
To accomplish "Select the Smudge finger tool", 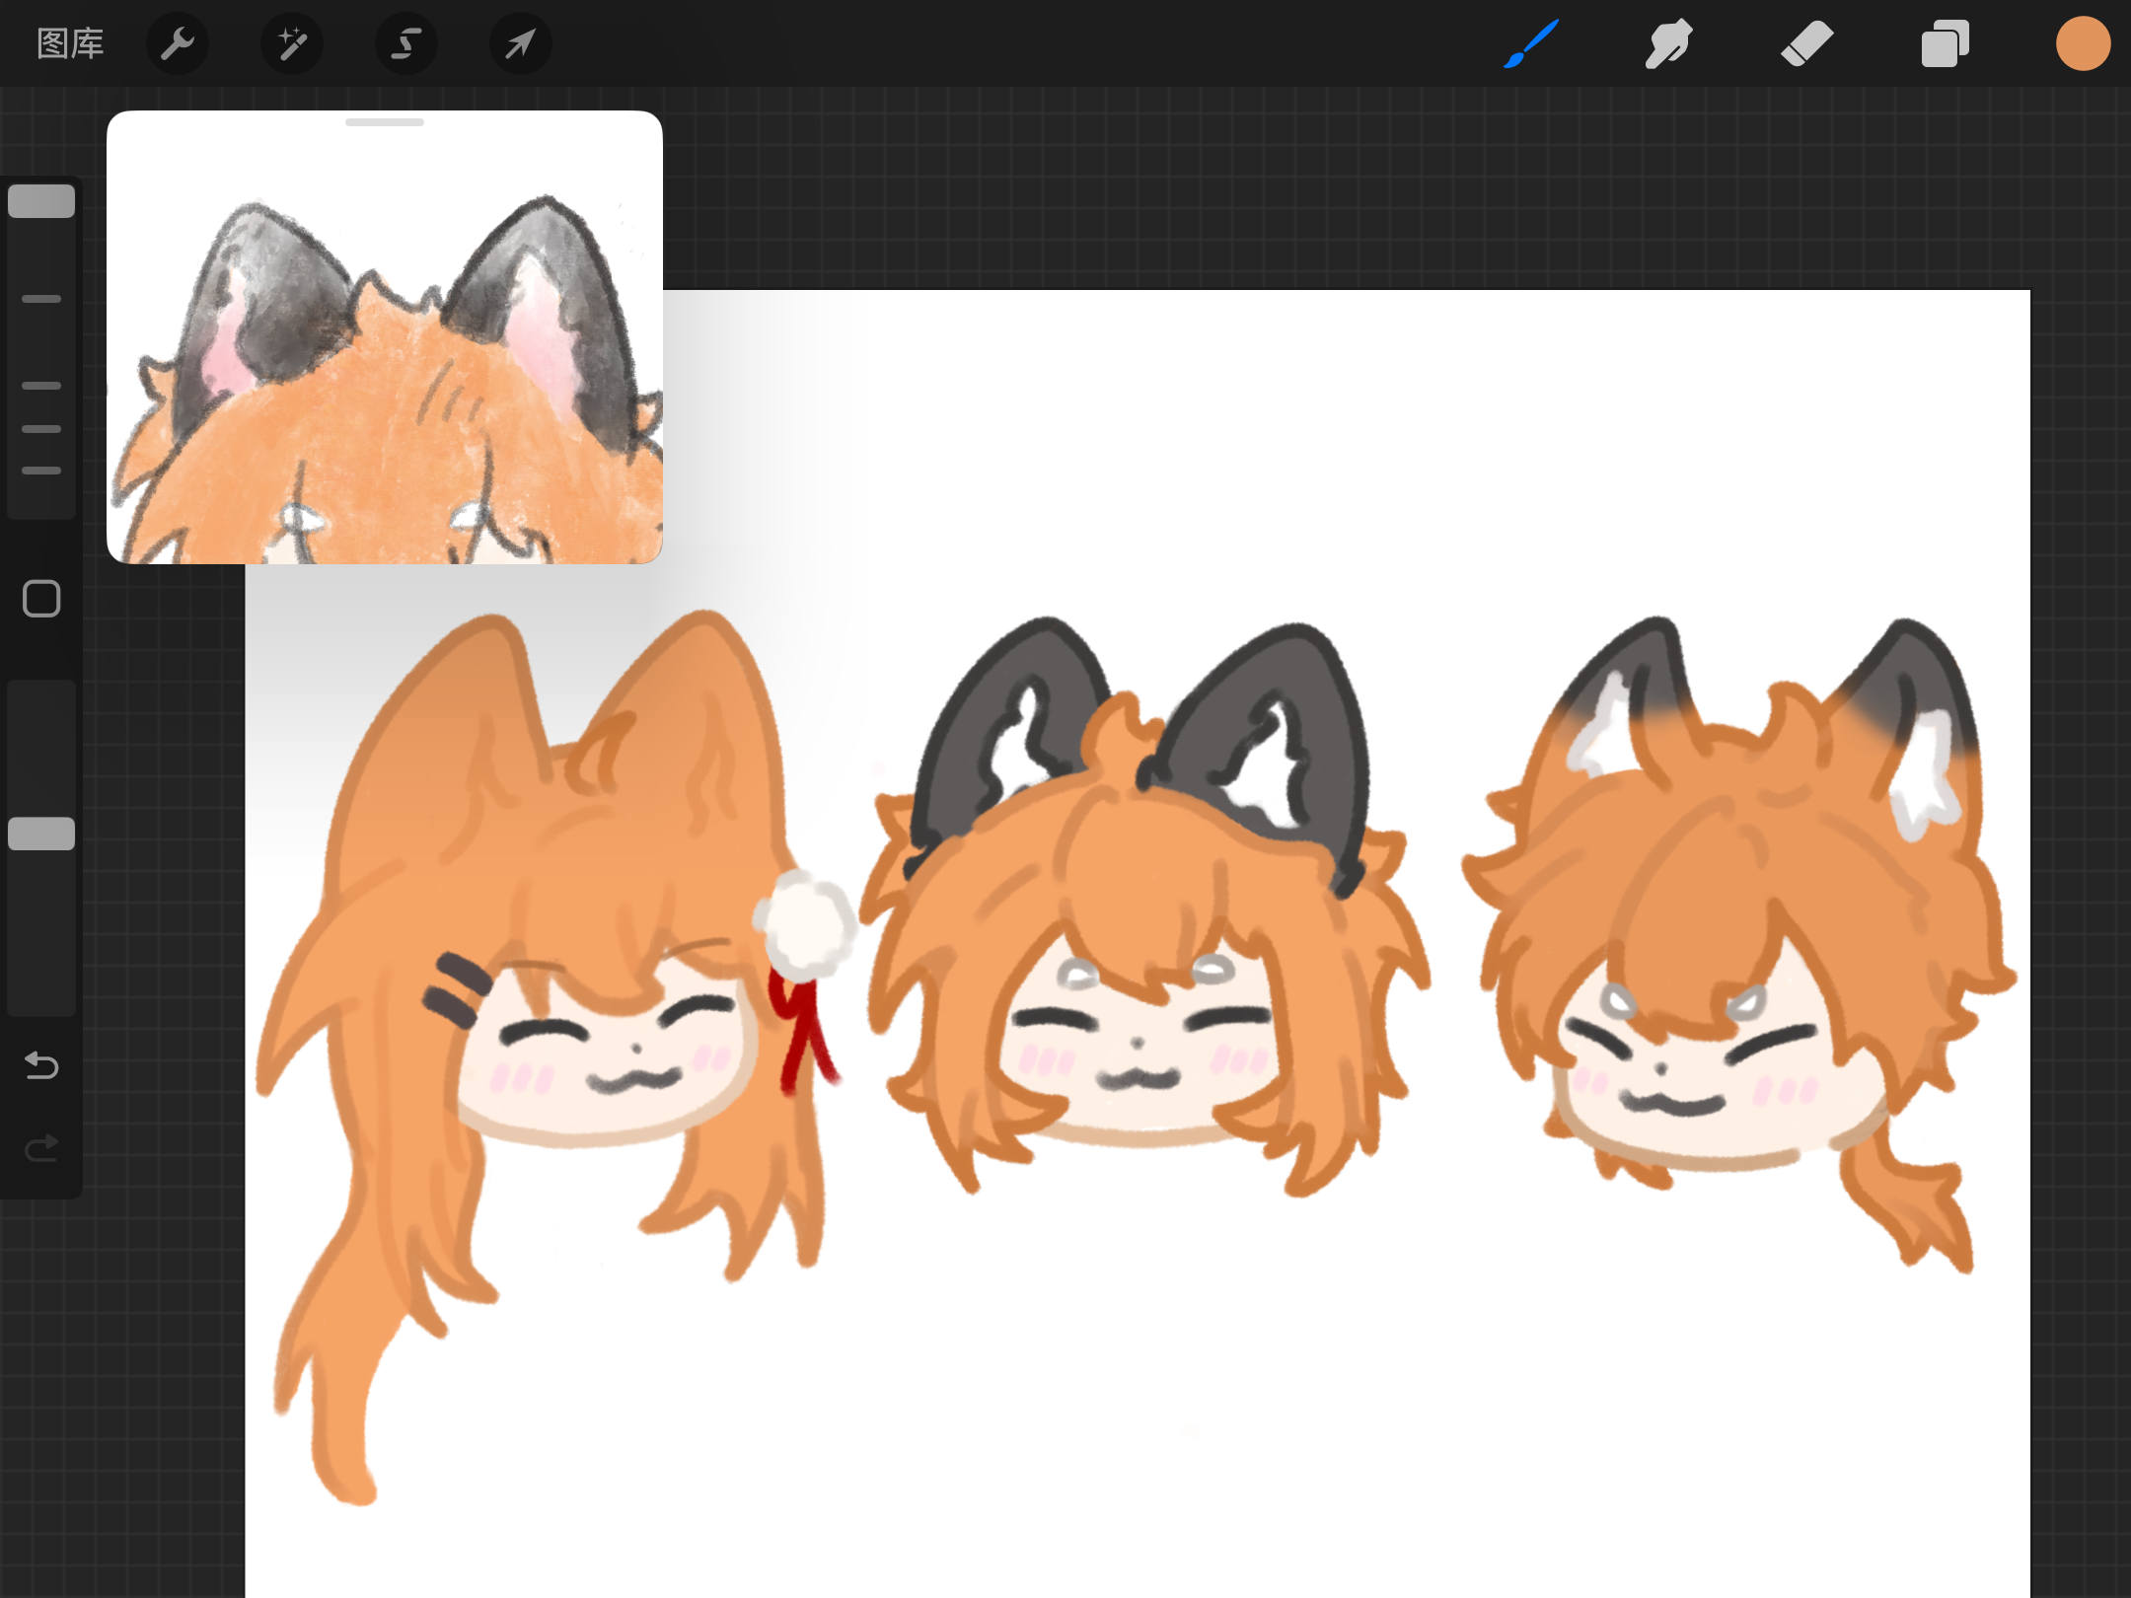I will pyautogui.click(x=1668, y=43).
